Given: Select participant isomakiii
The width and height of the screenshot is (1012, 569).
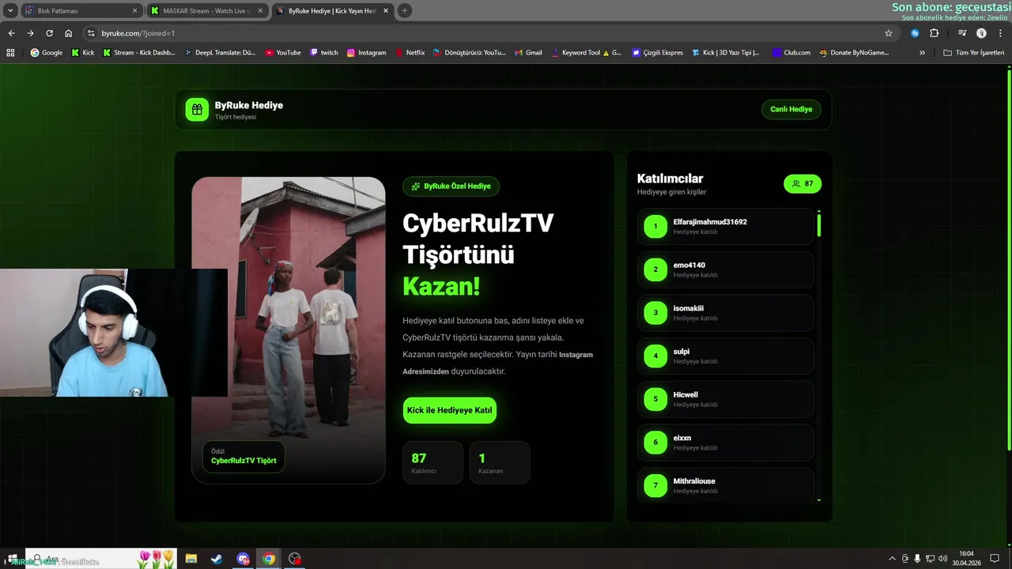Looking at the screenshot, I should (x=725, y=313).
